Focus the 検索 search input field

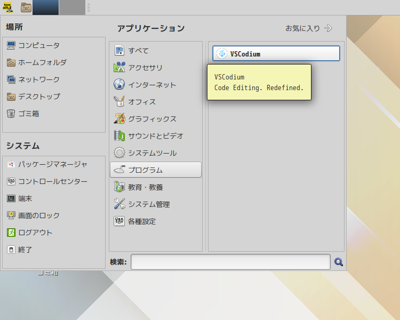(230, 262)
